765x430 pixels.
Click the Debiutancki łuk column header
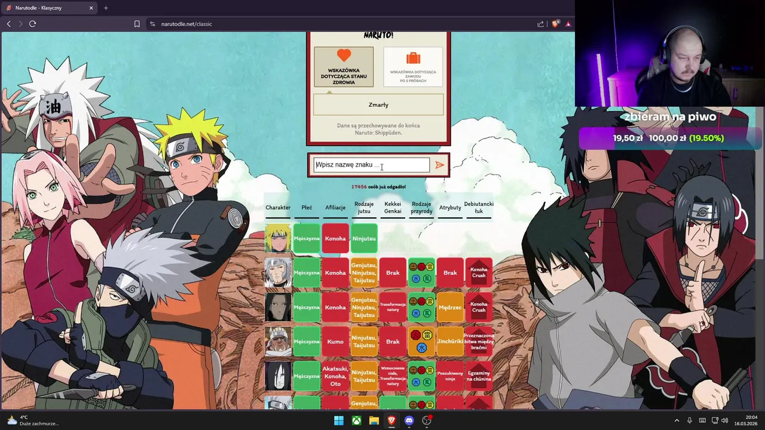(x=479, y=207)
